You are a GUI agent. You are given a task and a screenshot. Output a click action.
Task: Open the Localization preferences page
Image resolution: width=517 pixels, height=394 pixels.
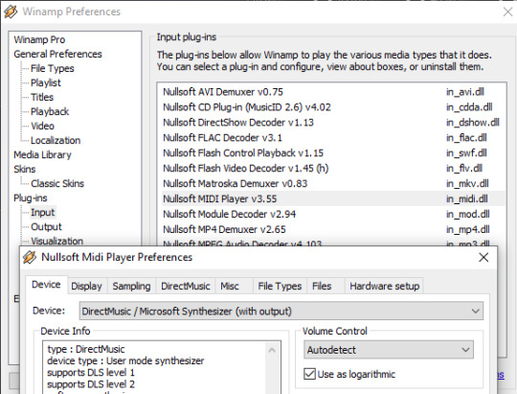[x=56, y=140]
